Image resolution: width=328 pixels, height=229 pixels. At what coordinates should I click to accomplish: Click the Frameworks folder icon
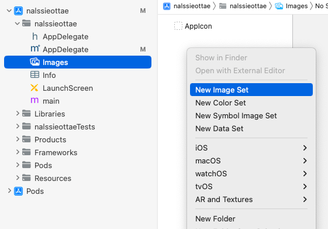[26, 152]
